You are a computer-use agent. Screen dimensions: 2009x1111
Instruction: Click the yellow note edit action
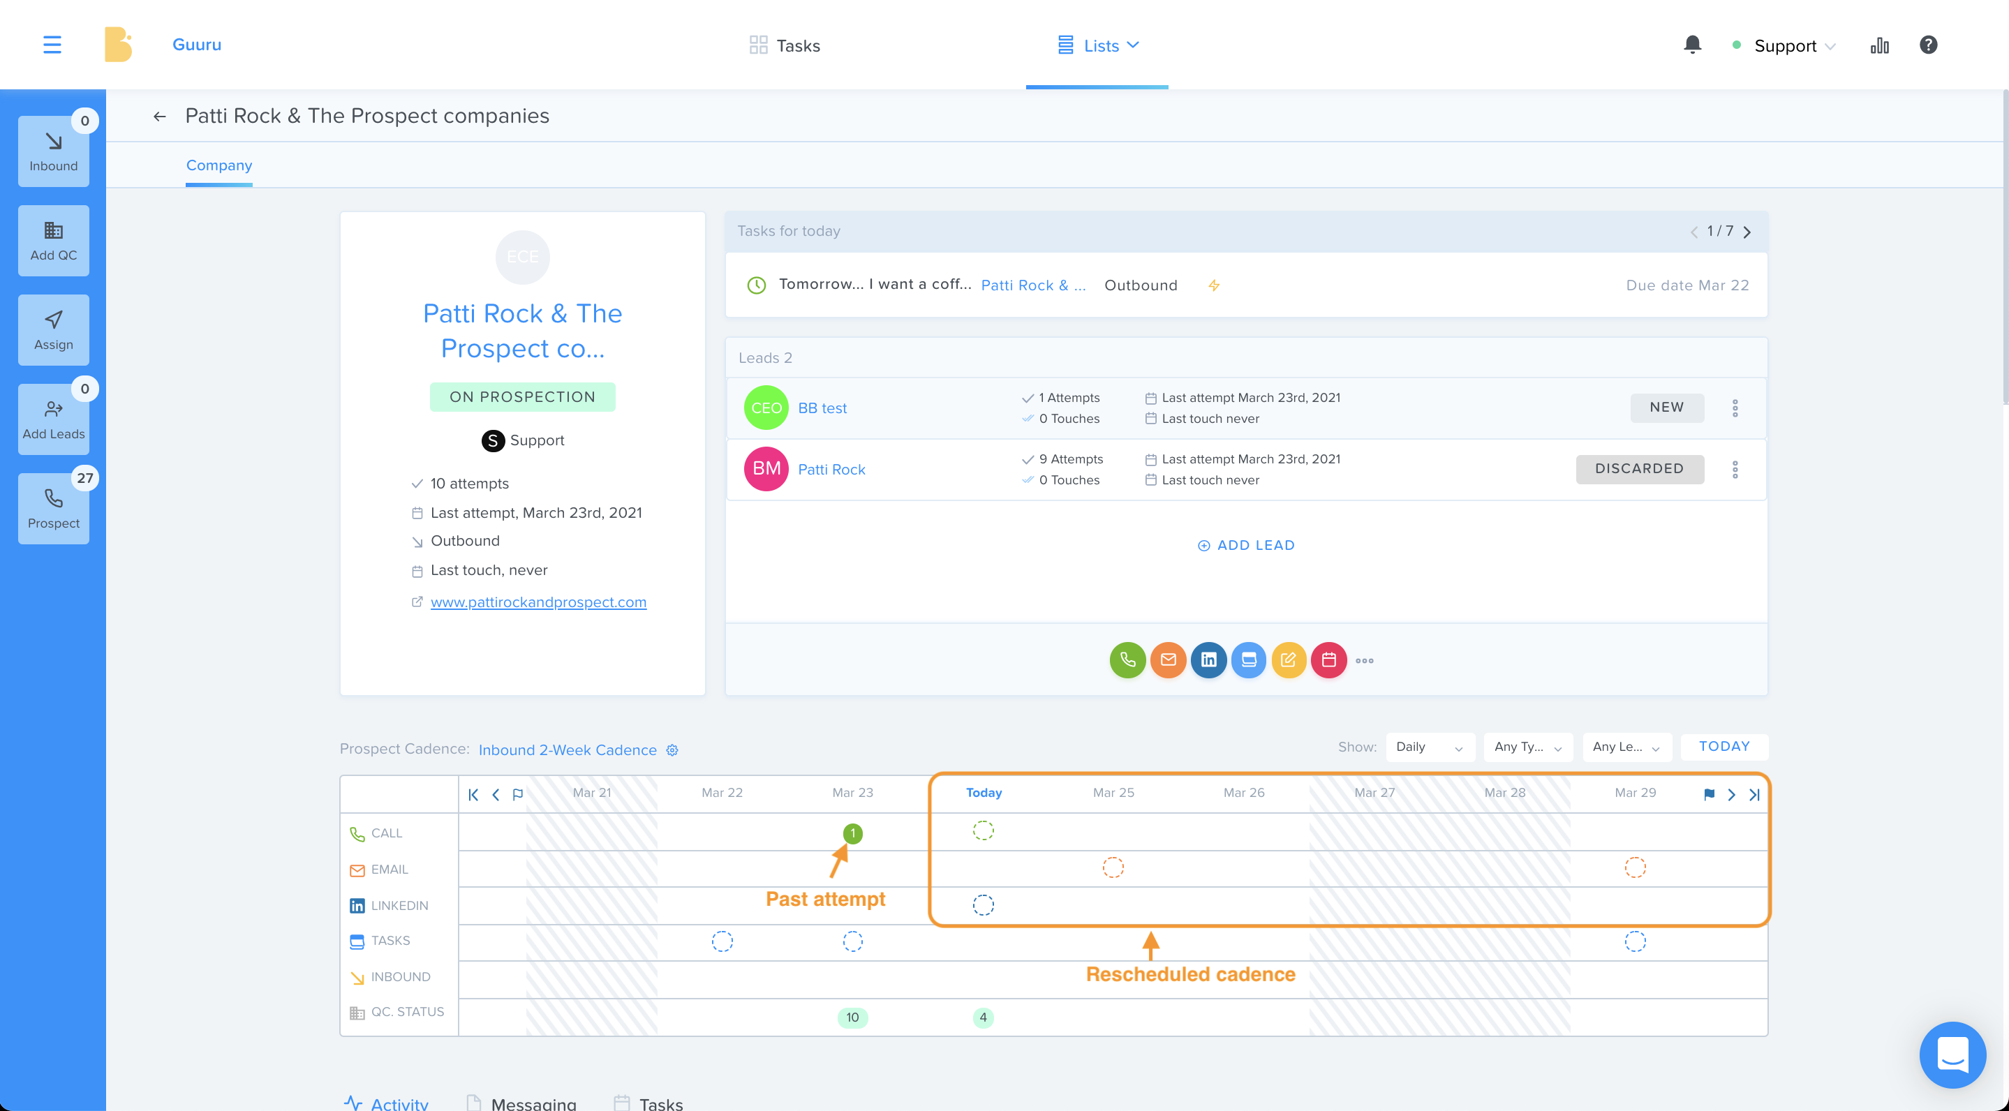tap(1289, 659)
